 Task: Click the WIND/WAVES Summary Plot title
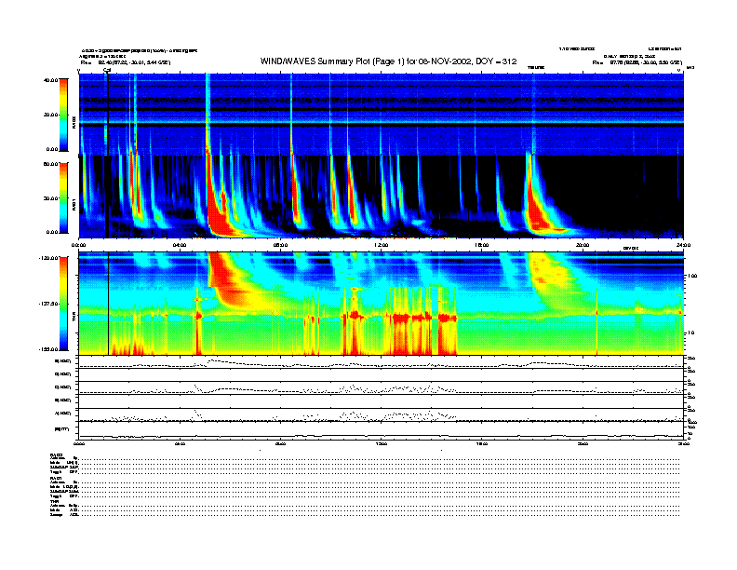[388, 61]
